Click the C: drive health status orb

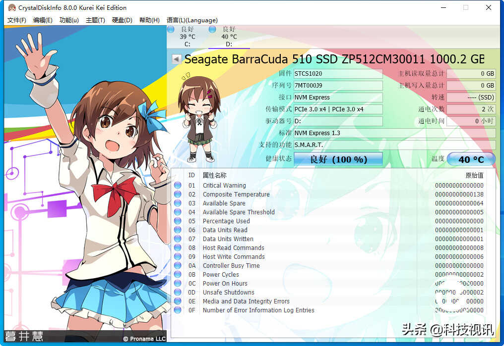tap(171, 29)
